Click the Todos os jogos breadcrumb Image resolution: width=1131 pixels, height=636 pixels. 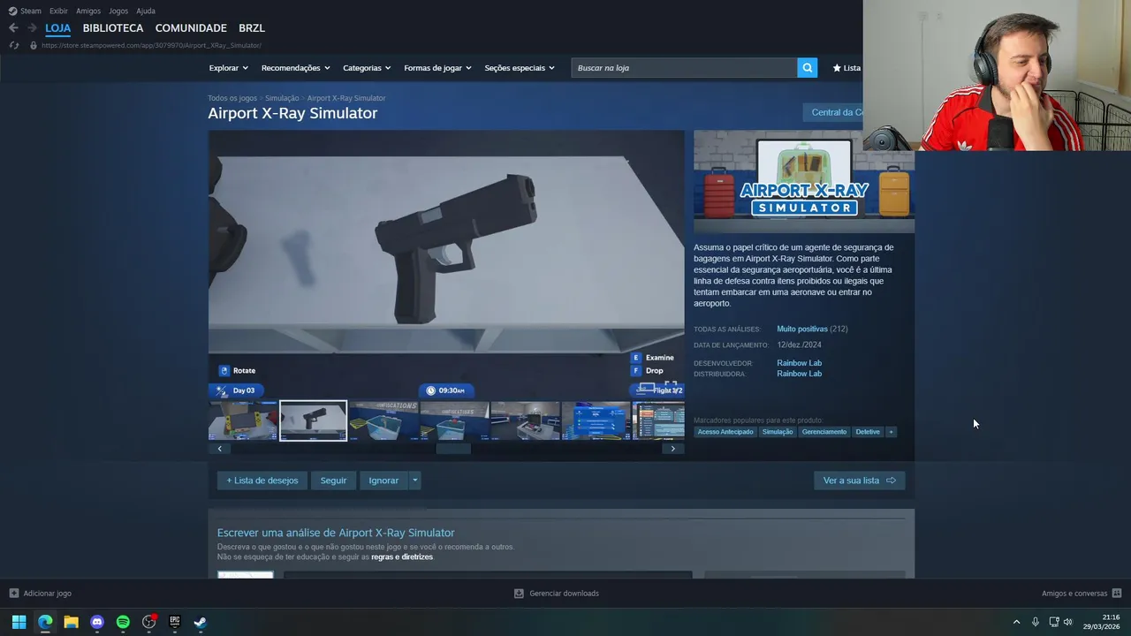[x=232, y=98]
